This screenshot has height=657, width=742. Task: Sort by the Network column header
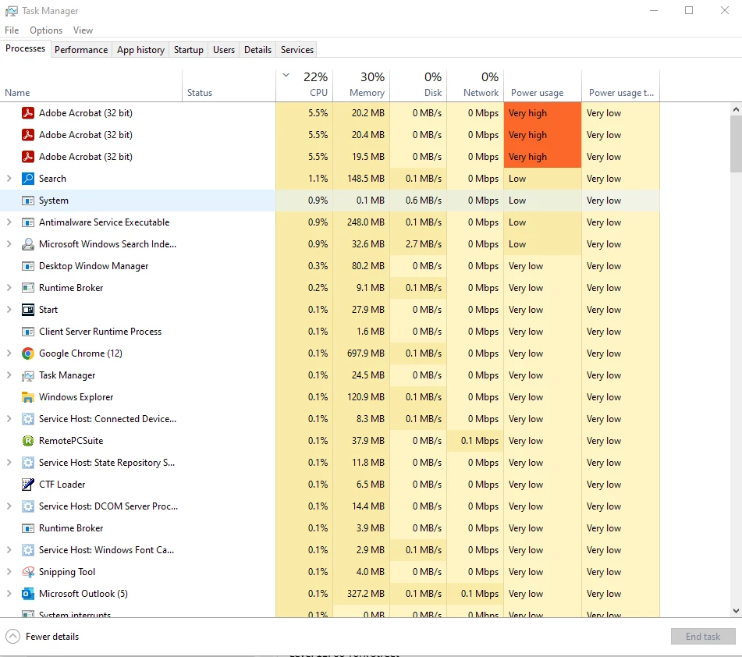pyautogui.click(x=476, y=85)
